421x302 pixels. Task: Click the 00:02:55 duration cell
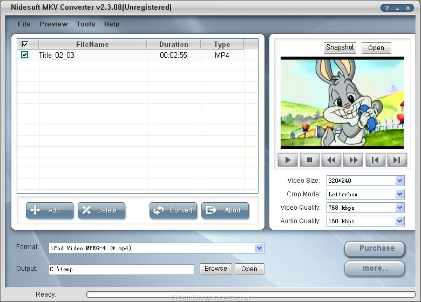click(x=173, y=55)
